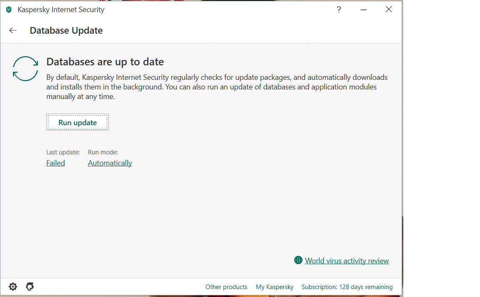480x297 pixels.
Task: Click the Database Update page title
Action: click(x=66, y=30)
